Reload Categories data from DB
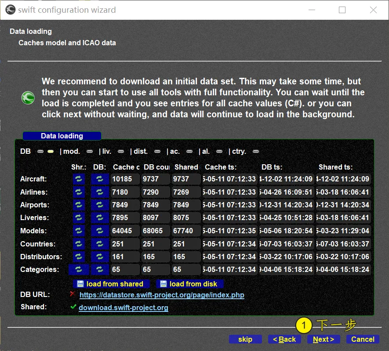The width and height of the screenshot is (389, 351). 100,269
